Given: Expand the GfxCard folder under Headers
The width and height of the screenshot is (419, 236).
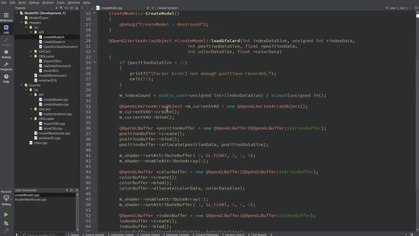Looking at the screenshot, I should (31, 51).
